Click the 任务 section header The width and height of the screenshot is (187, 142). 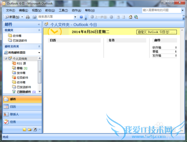click(x=126, y=40)
